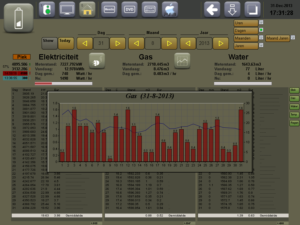Click the Show button
Screen dimensions: 300x225
(50, 43)
